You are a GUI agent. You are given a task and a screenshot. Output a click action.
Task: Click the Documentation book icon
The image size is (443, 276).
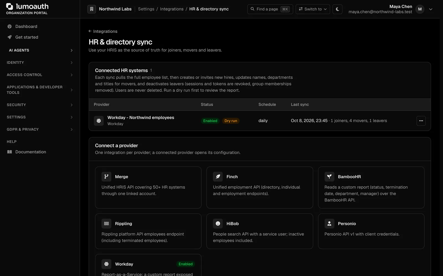10,152
